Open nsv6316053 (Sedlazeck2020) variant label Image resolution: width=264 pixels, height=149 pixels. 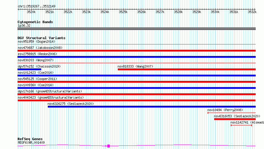coord(237,116)
